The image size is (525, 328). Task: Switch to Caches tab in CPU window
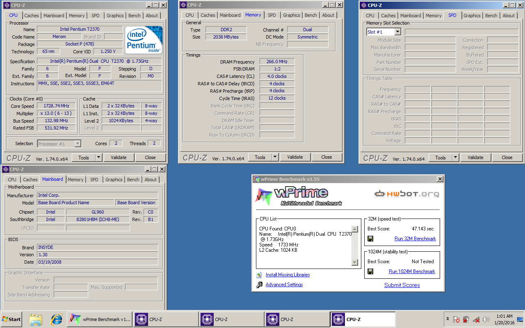(x=32, y=16)
